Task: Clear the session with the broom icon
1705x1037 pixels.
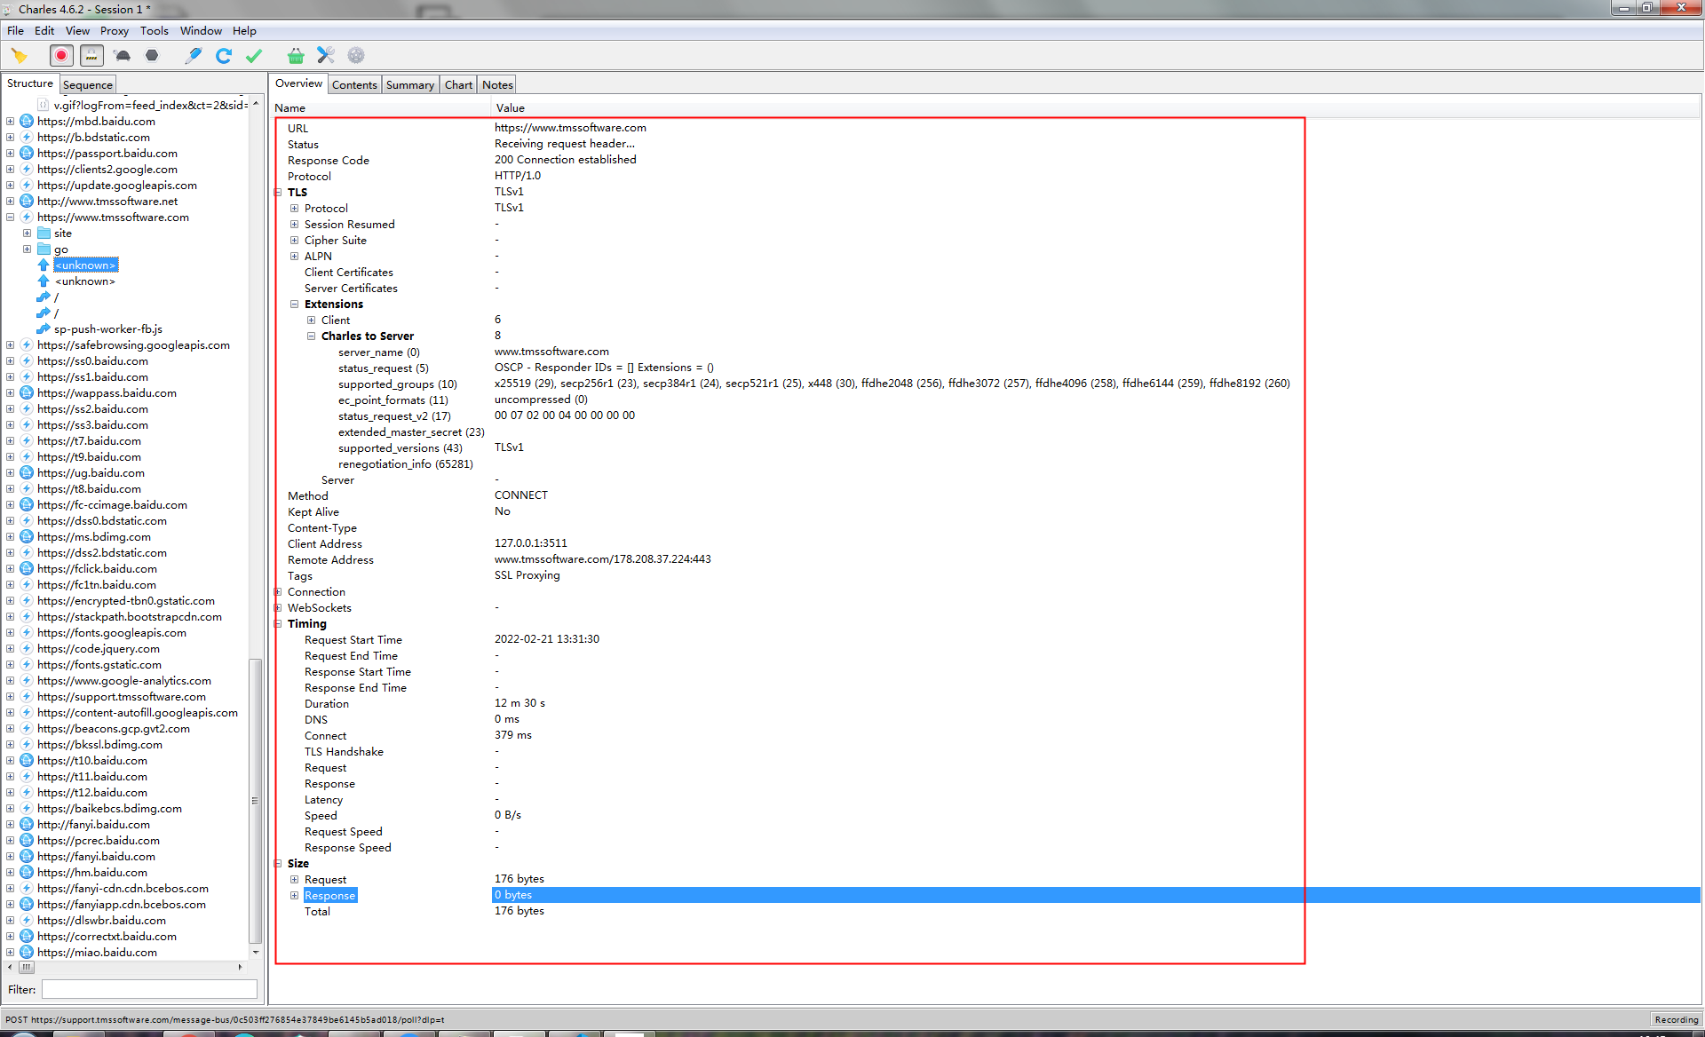Action: click(x=20, y=56)
